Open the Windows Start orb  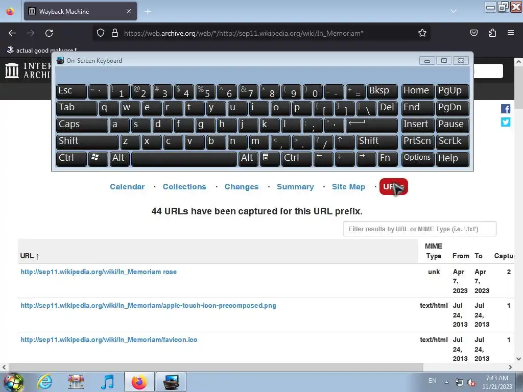coord(14,382)
